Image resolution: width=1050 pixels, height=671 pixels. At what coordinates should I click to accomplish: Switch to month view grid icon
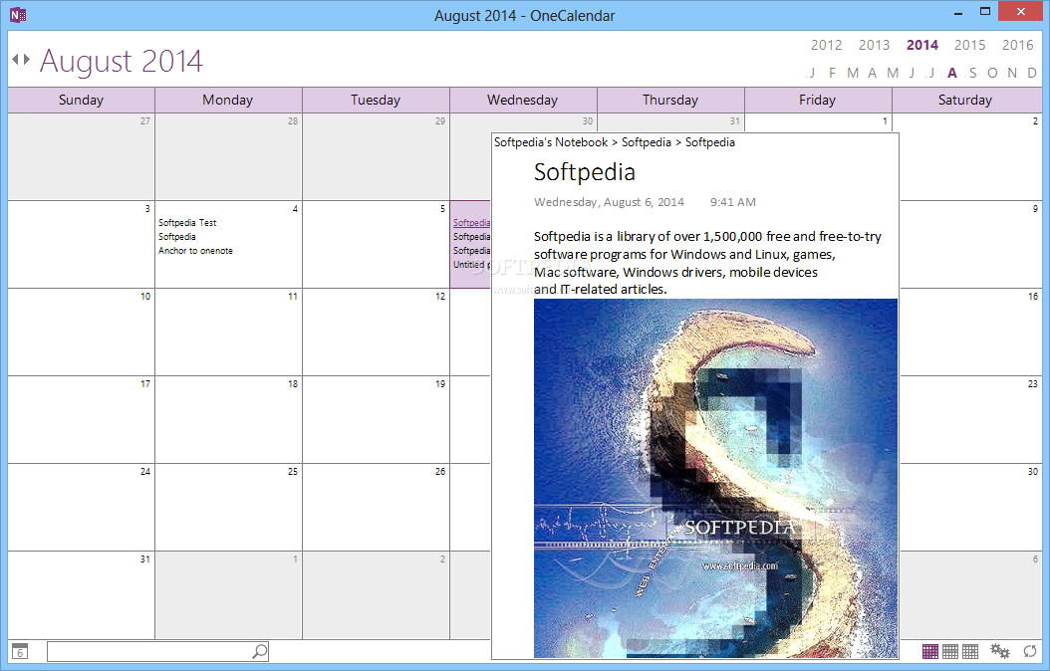[930, 651]
